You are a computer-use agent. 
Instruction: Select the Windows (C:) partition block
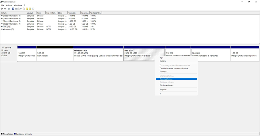point(98,55)
